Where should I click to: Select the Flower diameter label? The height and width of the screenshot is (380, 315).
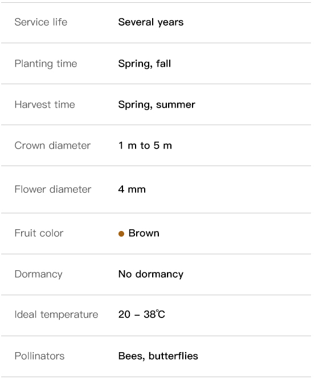pyautogui.click(x=53, y=189)
